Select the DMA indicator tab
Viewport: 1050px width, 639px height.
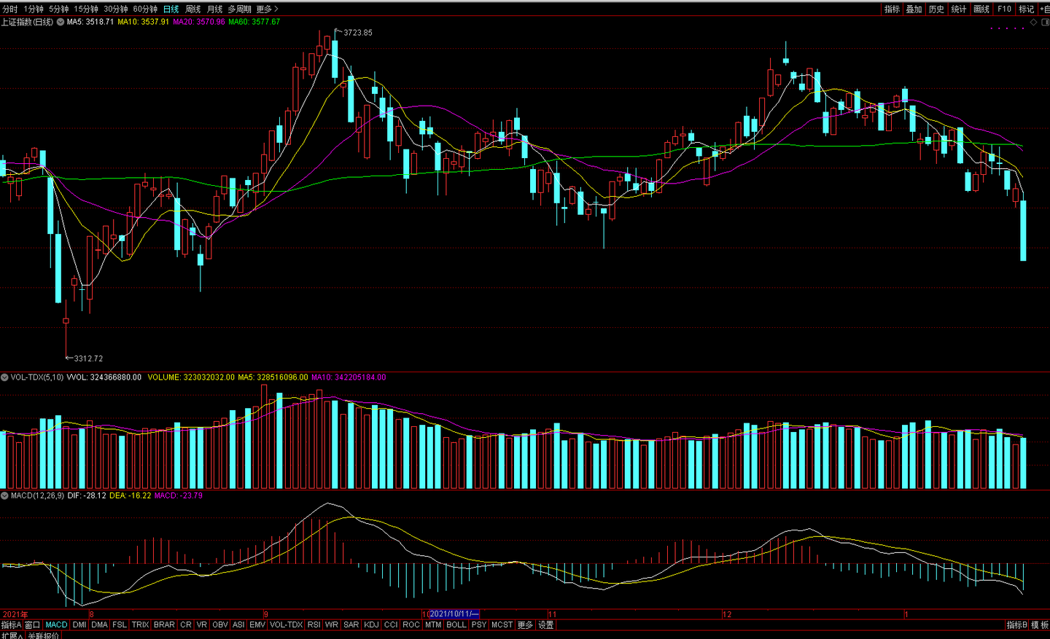(x=100, y=625)
